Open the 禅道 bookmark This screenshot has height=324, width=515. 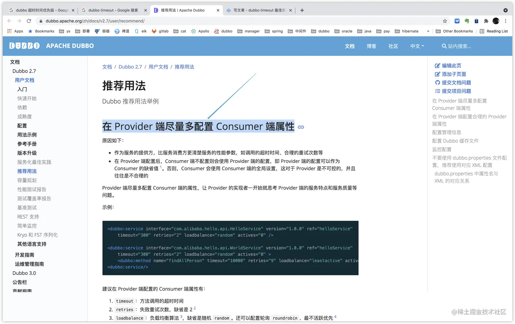point(122,31)
